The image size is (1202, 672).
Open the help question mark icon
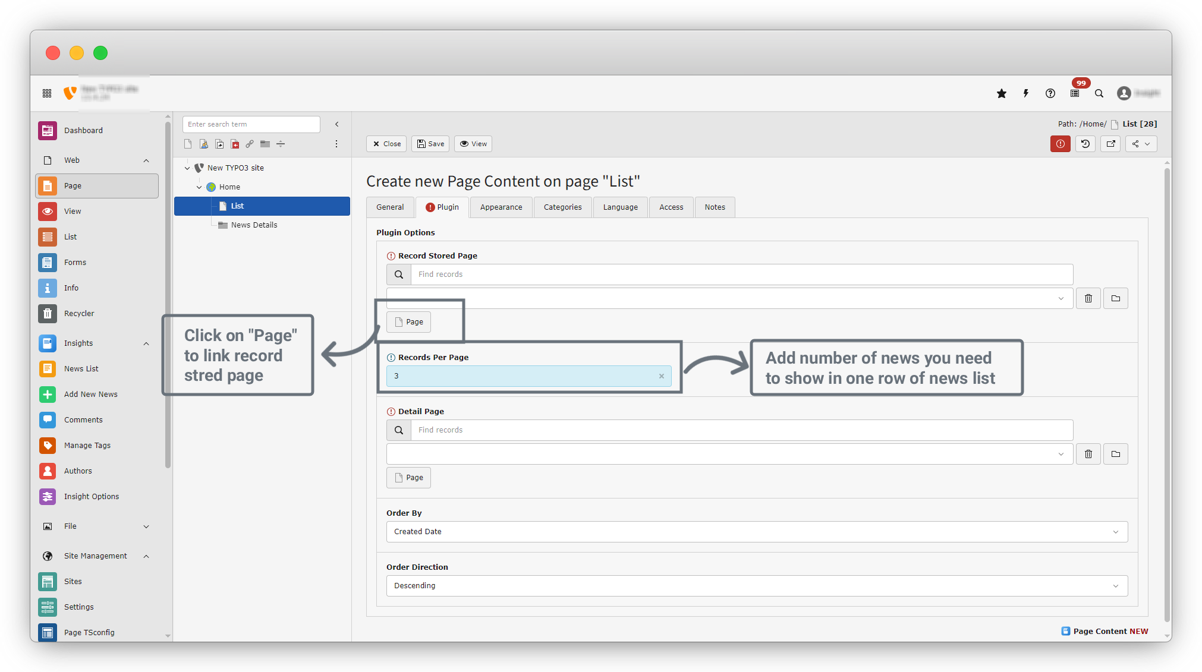pos(1050,93)
